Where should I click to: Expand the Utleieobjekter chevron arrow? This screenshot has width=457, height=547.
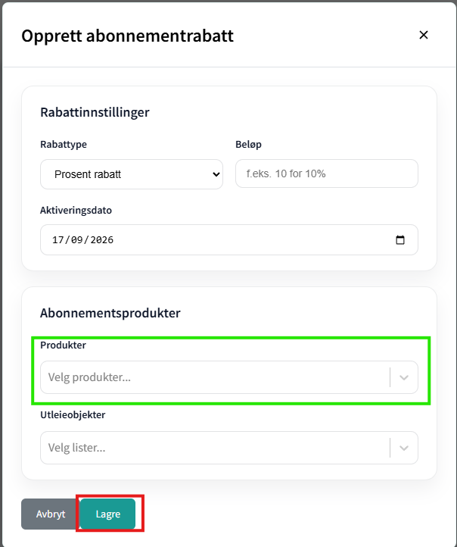404,448
